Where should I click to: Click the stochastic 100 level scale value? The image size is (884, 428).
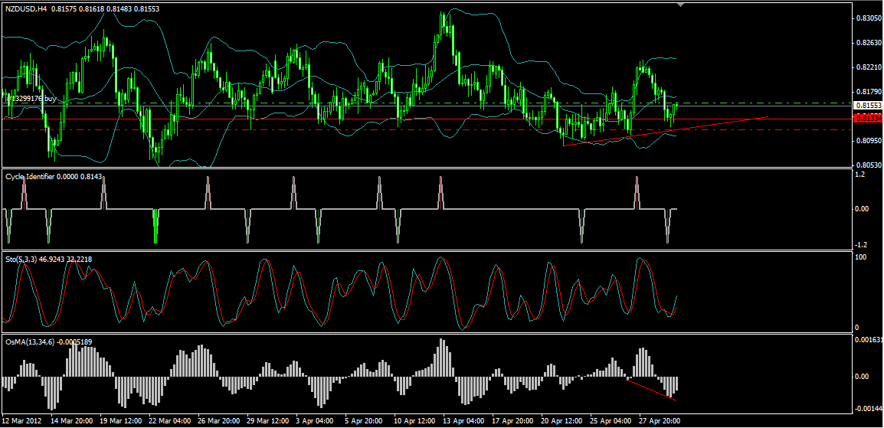point(861,256)
